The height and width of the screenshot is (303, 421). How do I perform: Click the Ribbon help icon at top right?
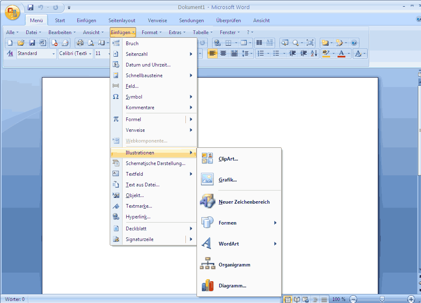[x=418, y=19]
